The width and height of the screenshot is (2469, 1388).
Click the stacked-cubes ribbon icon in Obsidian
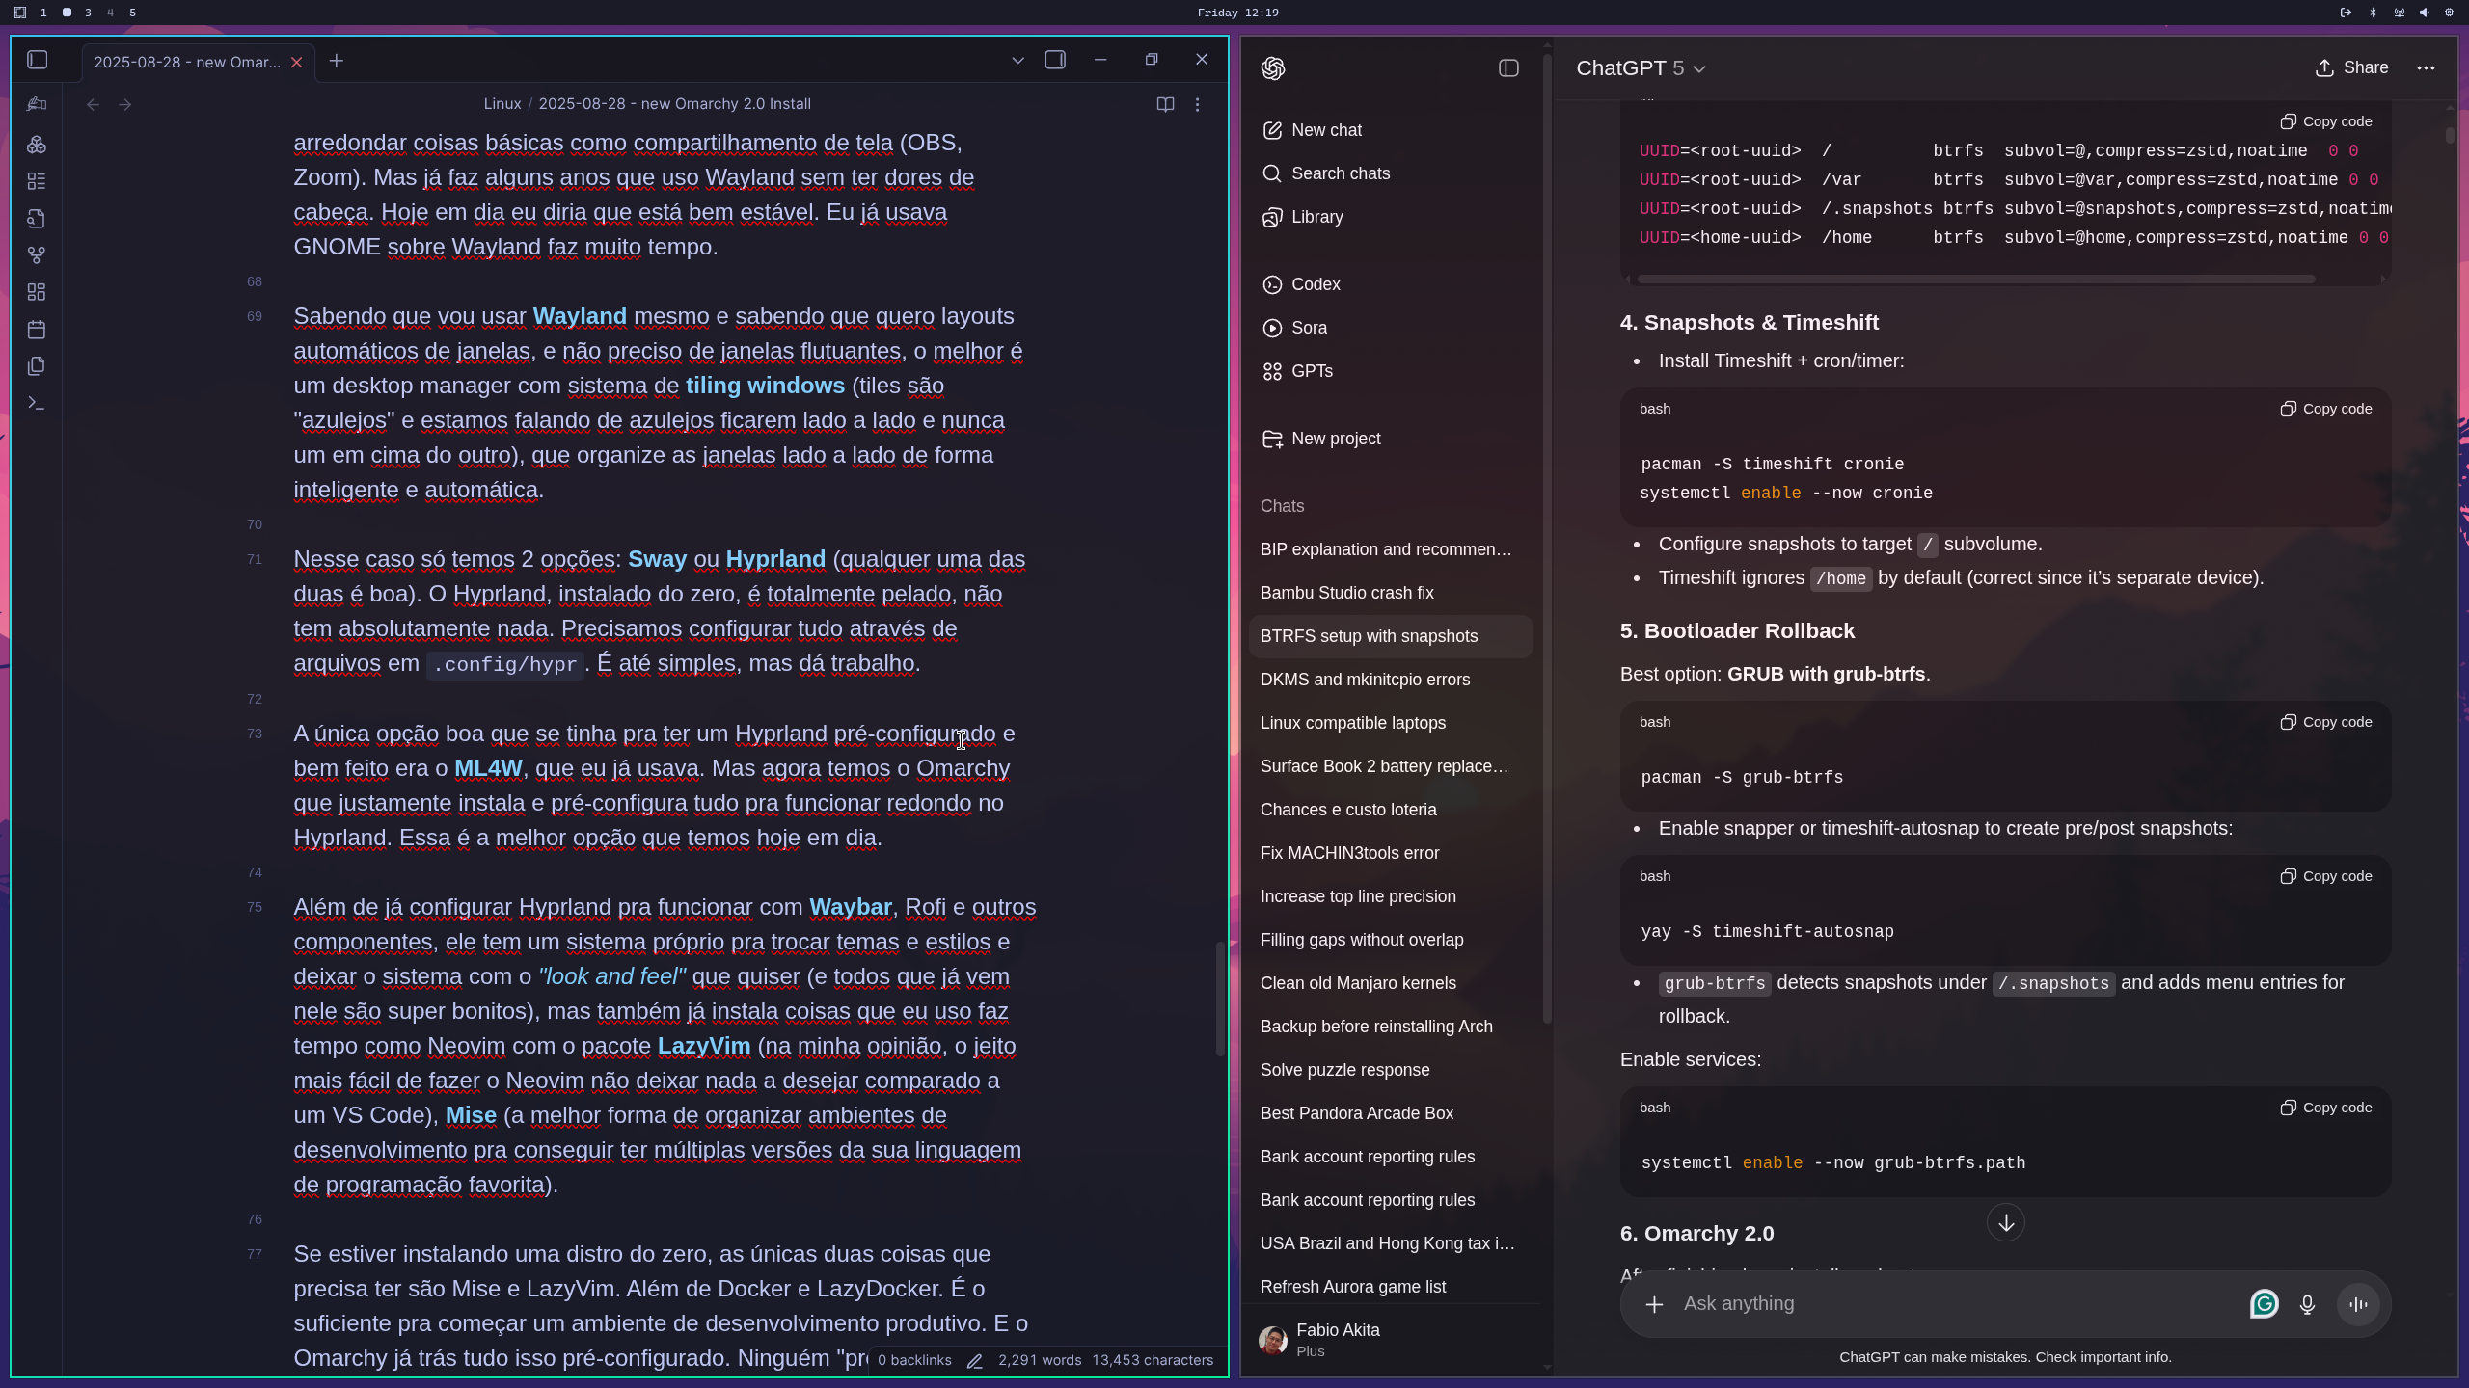tap(37, 145)
